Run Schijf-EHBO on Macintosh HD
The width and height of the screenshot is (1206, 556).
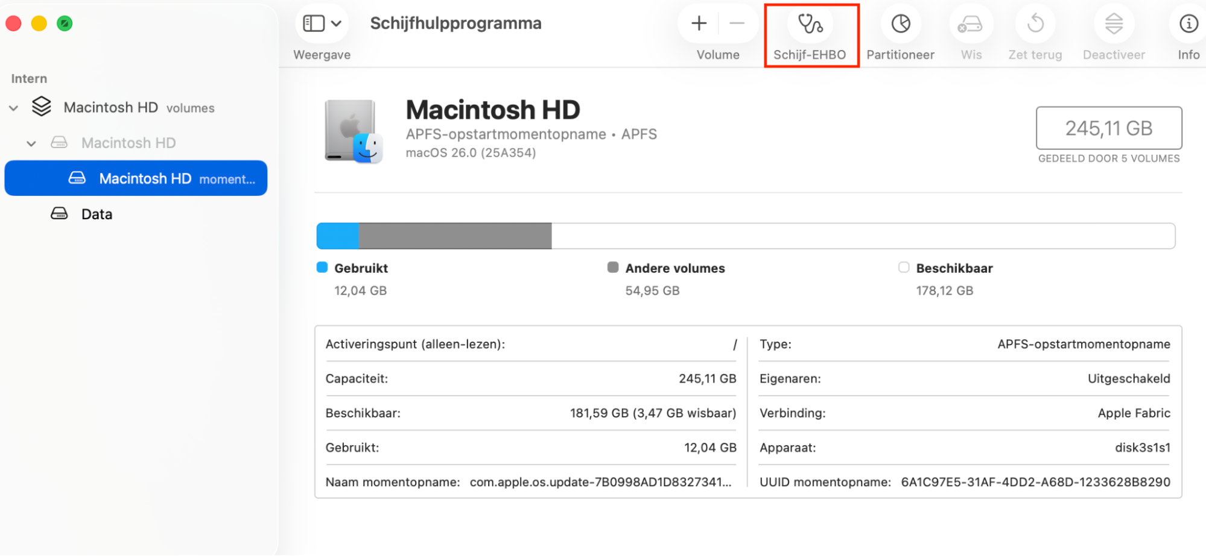811,24
